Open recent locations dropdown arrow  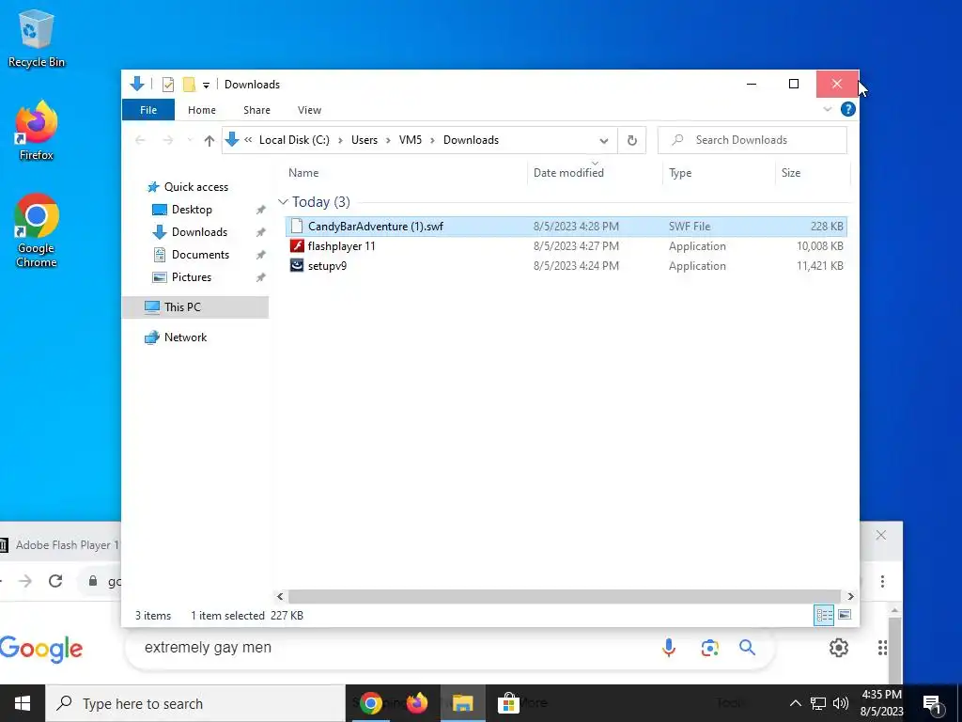[190, 141]
